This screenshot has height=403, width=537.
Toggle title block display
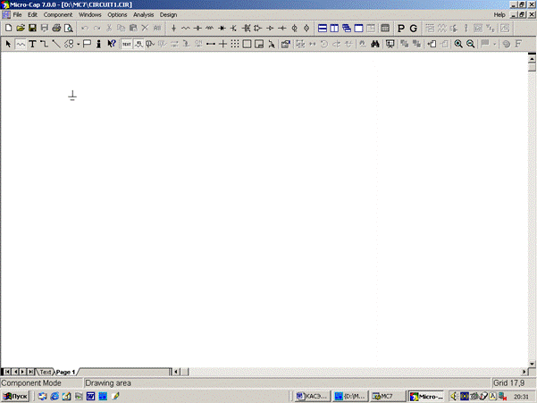point(259,44)
